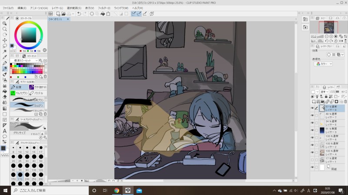
Task: Click the main foreground color swatch
Action: [x=3, y=148]
